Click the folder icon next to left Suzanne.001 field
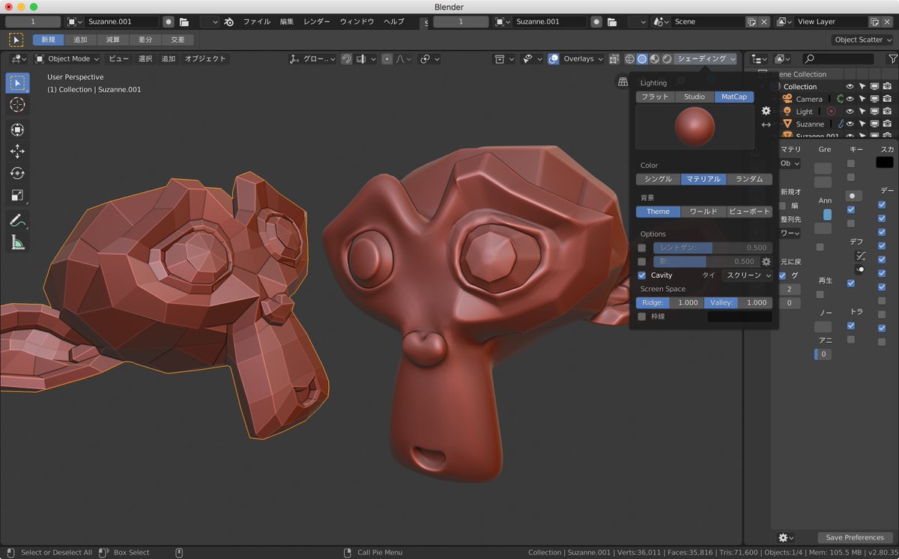This screenshot has width=899, height=559. [184, 22]
